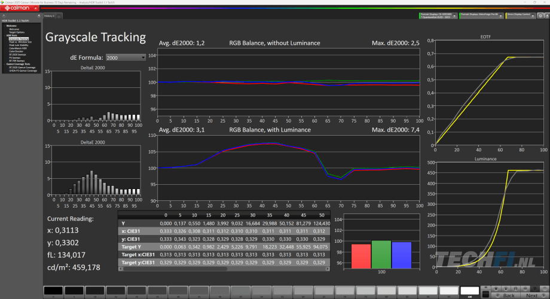The width and height of the screenshot is (550, 299).
Task: Open BT.2020 Sweeps page
Action: 17,54
